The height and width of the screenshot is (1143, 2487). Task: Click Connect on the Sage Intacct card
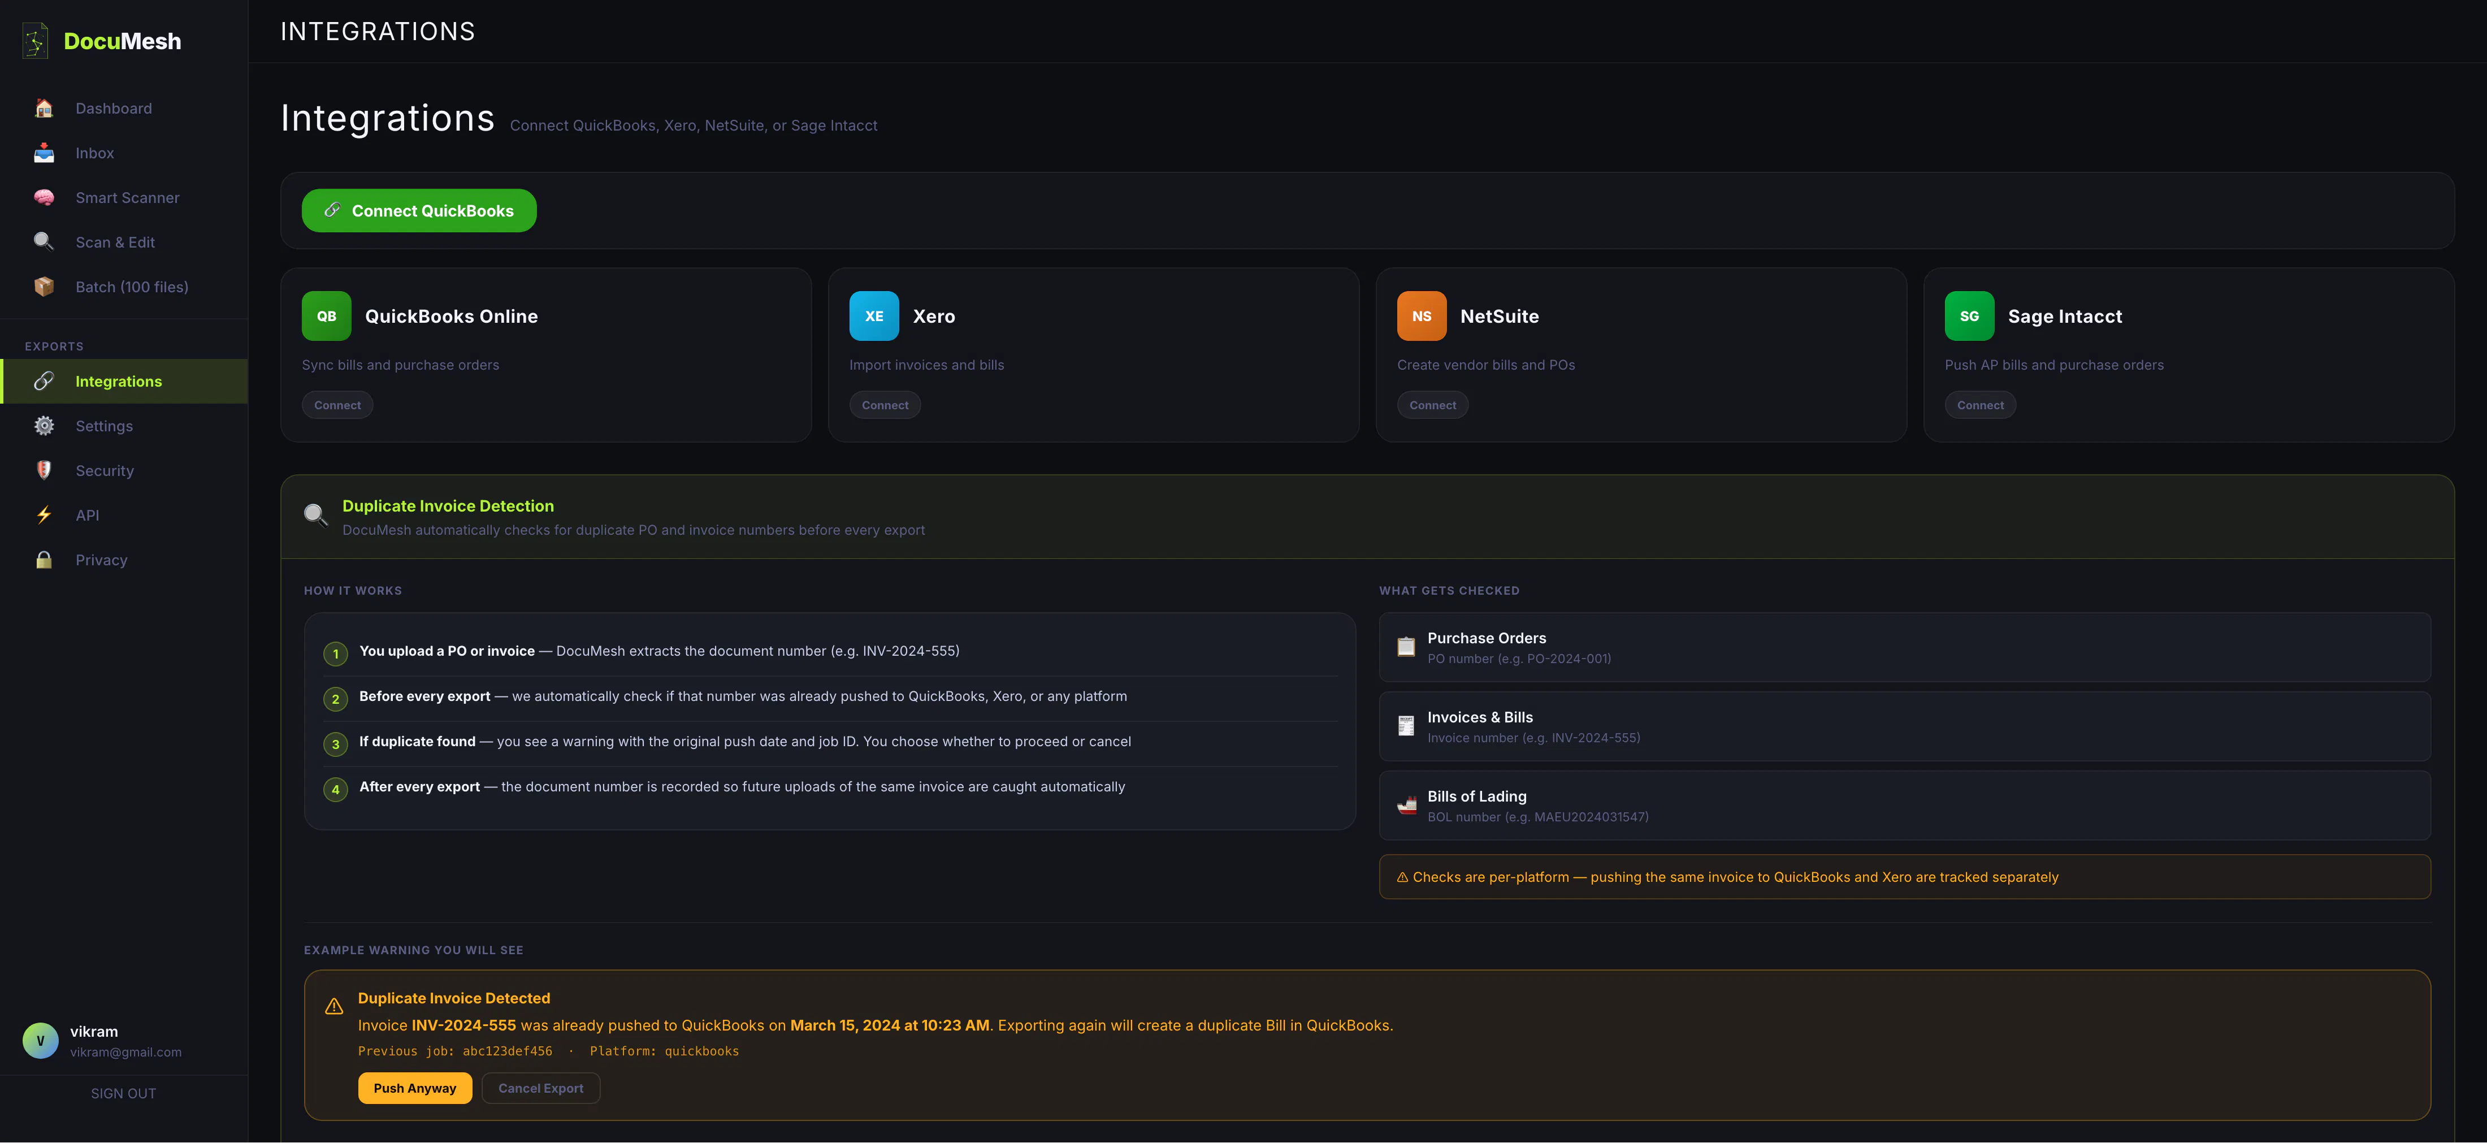click(1980, 405)
